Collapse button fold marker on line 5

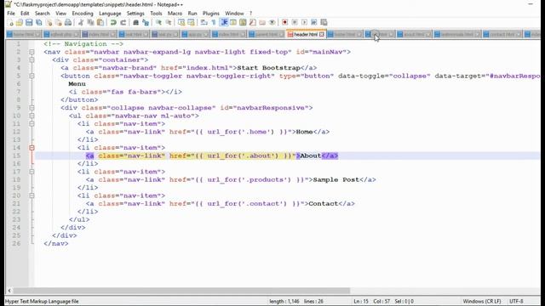(x=32, y=76)
